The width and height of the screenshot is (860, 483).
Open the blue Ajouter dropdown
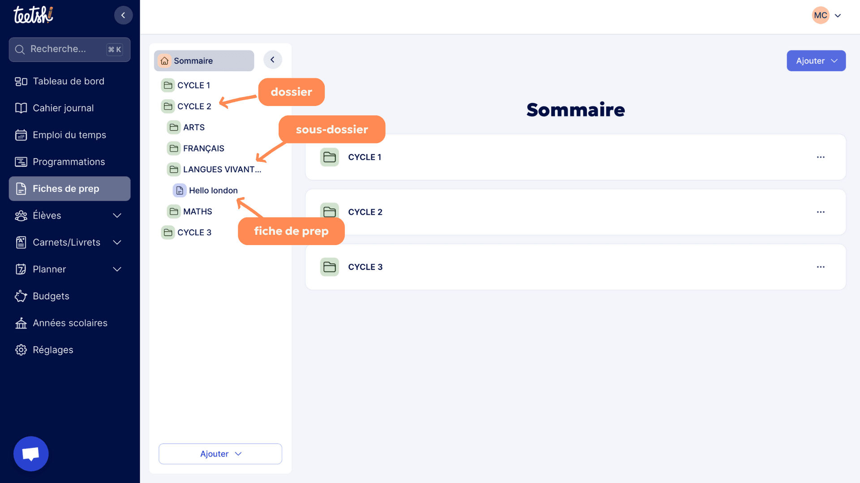816,61
